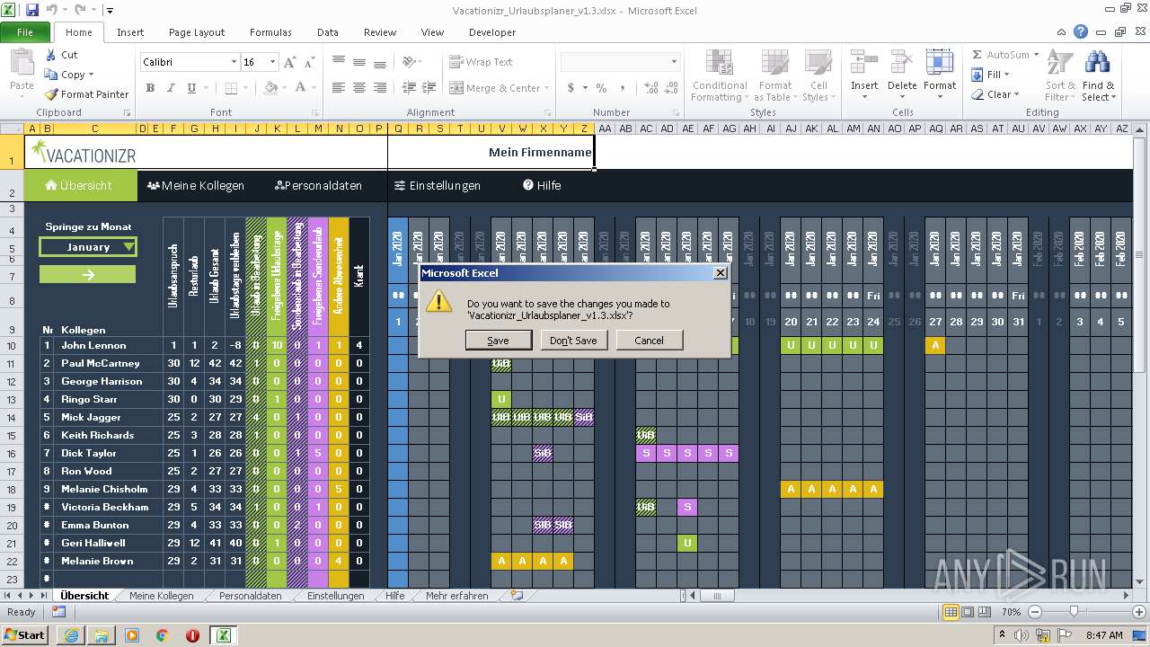This screenshot has width=1150, height=647.
Task: Switch to the Formulas tab
Action: [270, 32]
